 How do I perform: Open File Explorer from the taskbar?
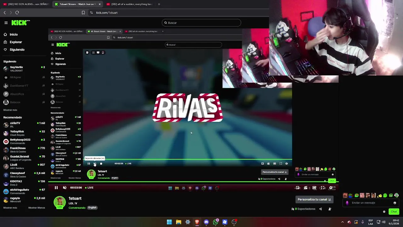pos(179,222)
